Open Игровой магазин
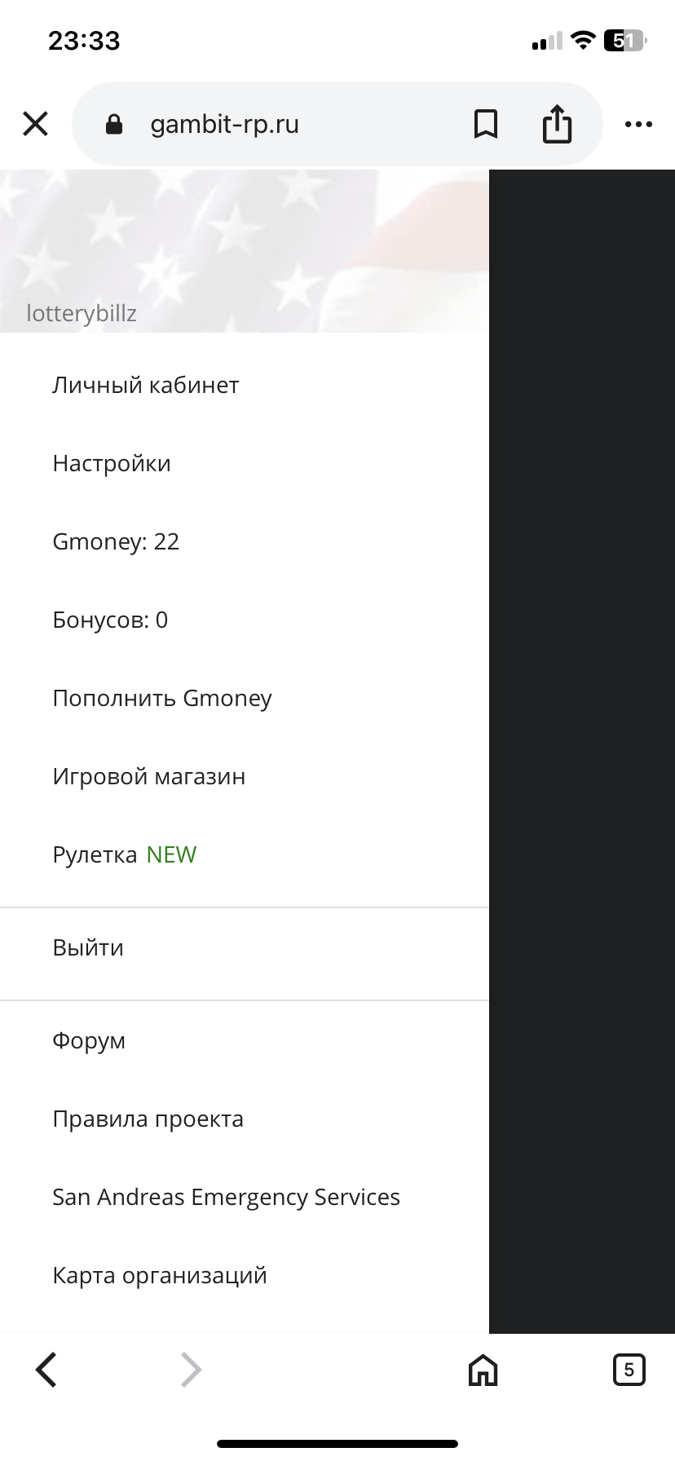 coord(149,776)
